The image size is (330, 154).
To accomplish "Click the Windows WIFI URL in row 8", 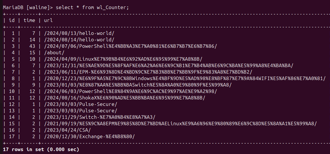I will pyautogui.click(x=185, y=78).
